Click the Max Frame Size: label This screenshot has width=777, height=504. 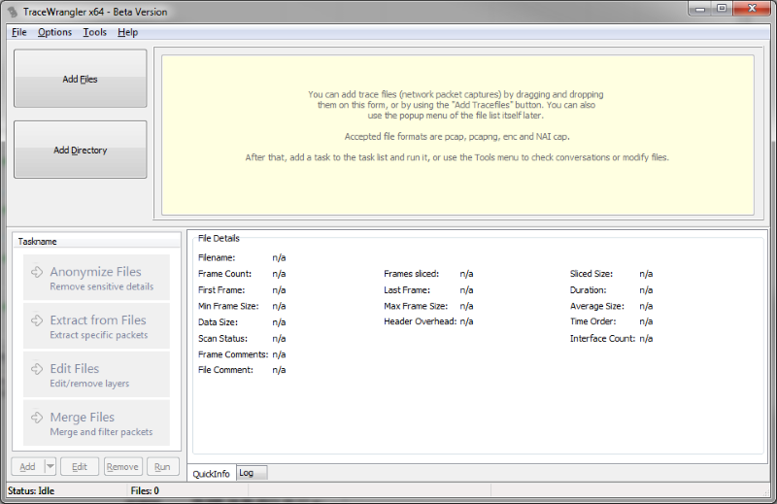tap(416, 306)
